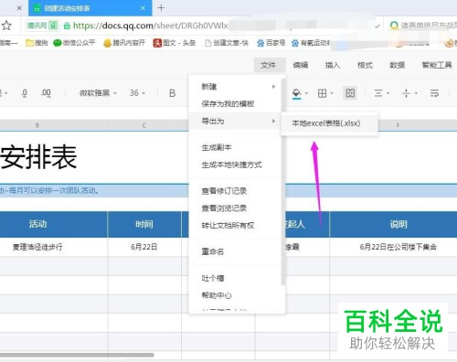
Task: Open the 创建文章-快 bookmark
Action: coord(227,43)
